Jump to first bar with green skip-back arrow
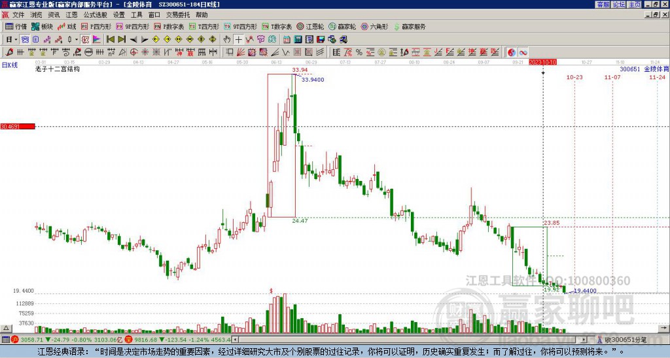670x358 pixels. [110, 39]
